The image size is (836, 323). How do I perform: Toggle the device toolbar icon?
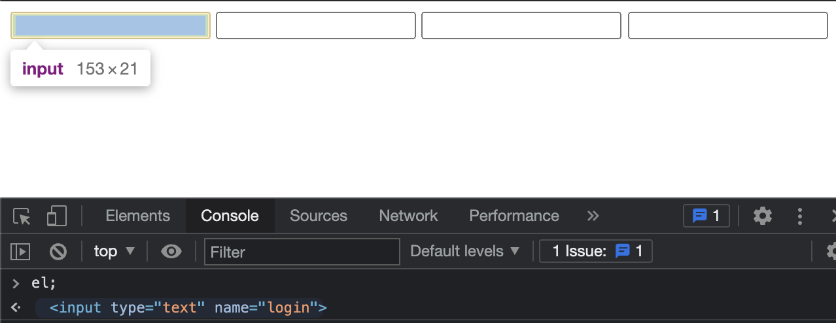point(57,216)
